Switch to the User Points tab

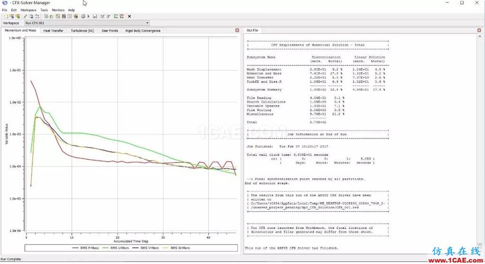coord(110,31)
